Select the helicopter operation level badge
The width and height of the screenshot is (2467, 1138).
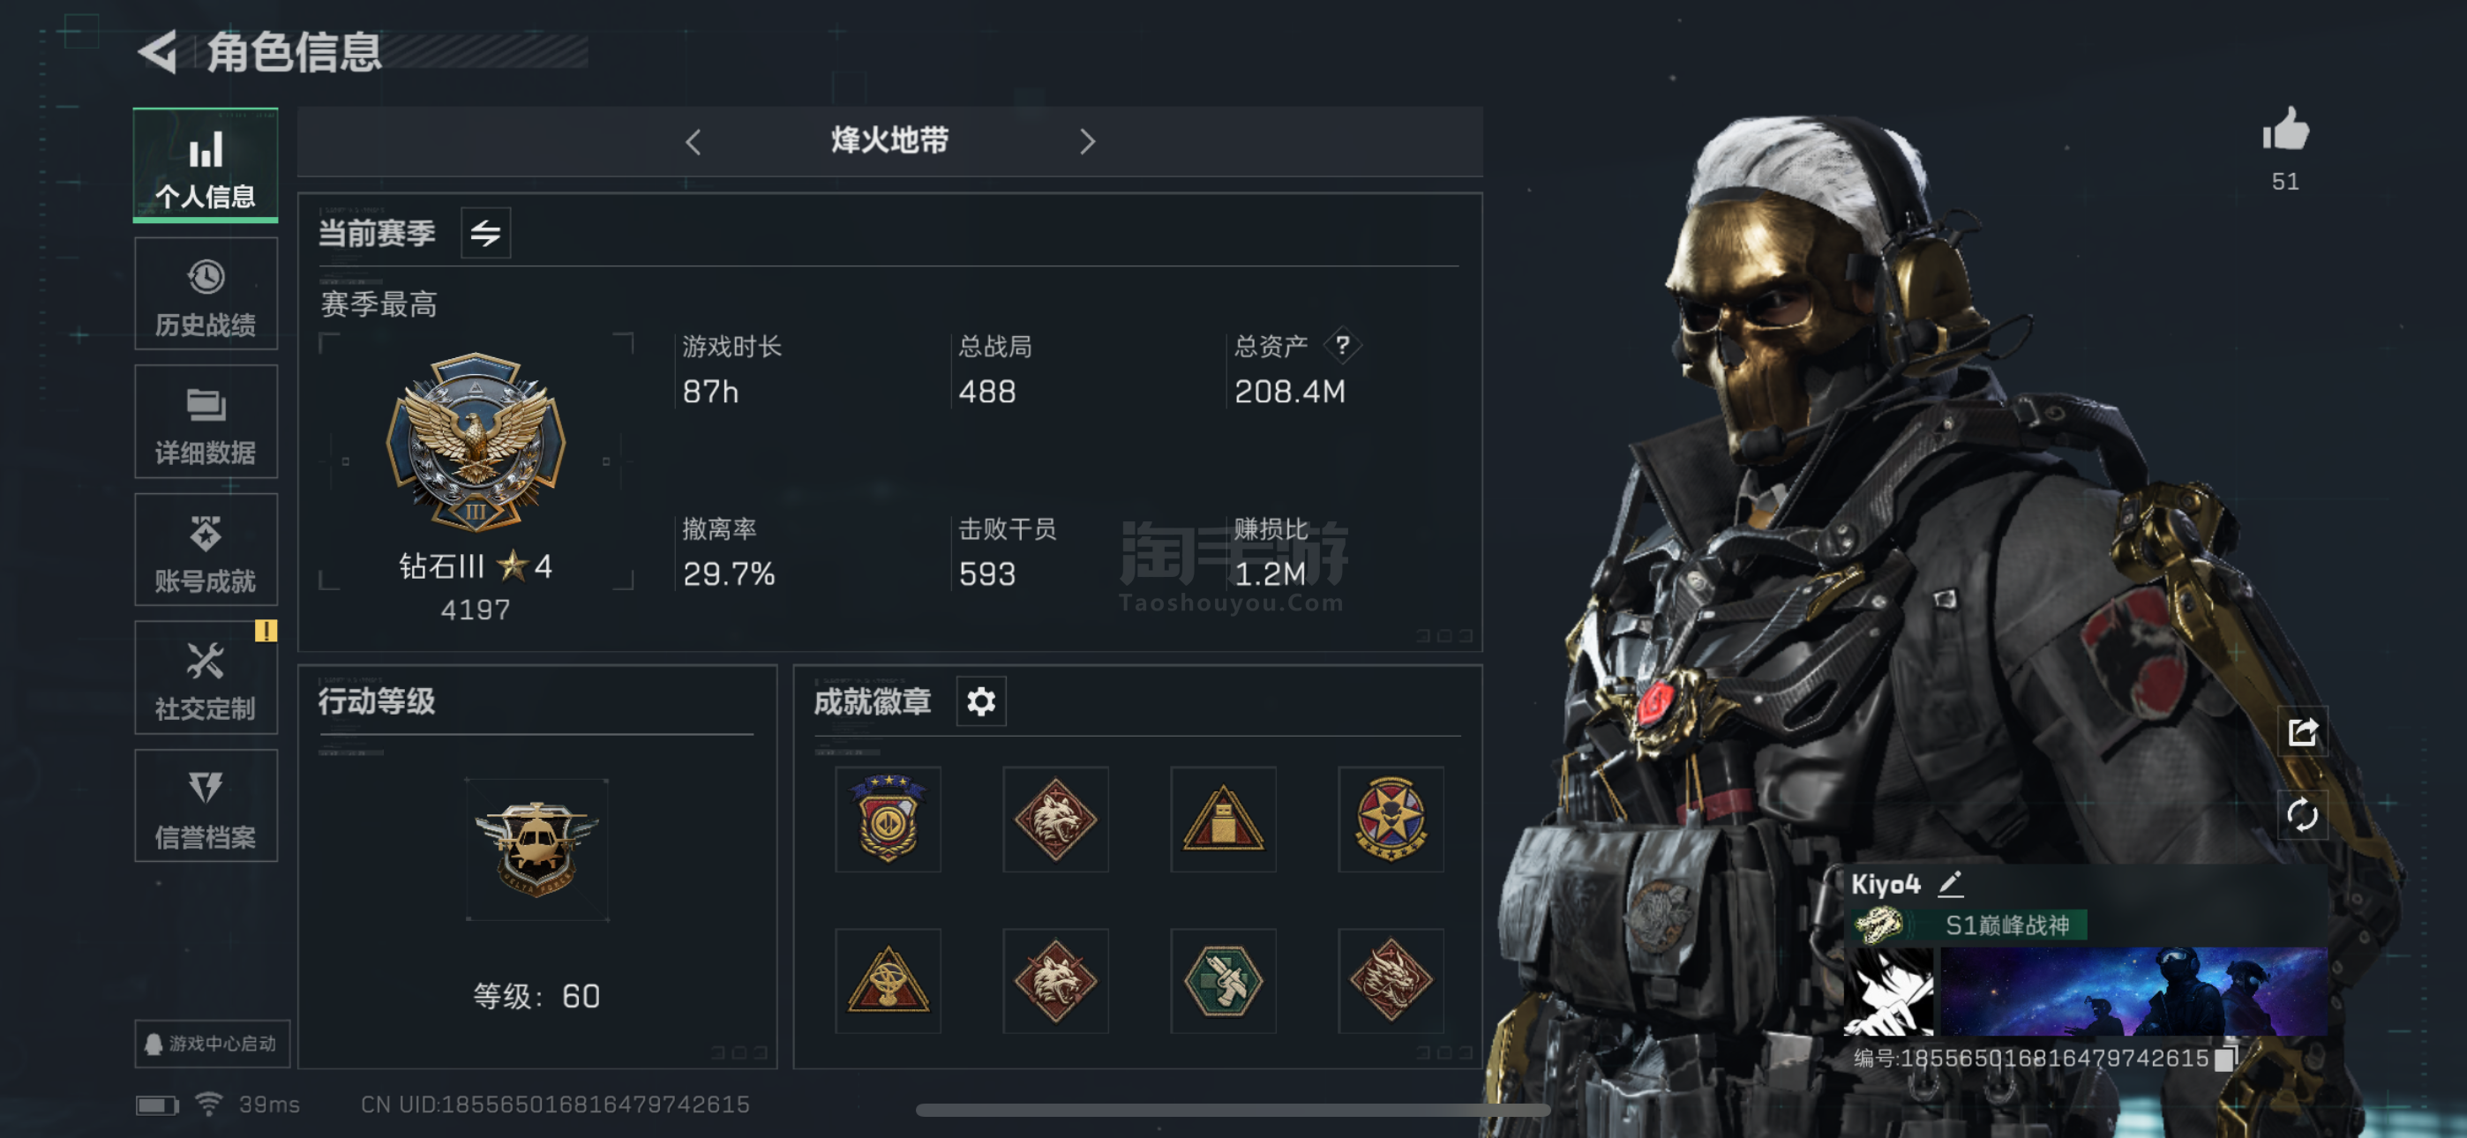pyautogui.click(x=536, y=850)
